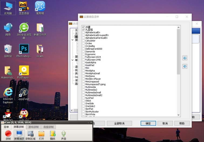The image size is (204, 142).
Task: Select the OneSide2 list entry
Action: [90, 106]
